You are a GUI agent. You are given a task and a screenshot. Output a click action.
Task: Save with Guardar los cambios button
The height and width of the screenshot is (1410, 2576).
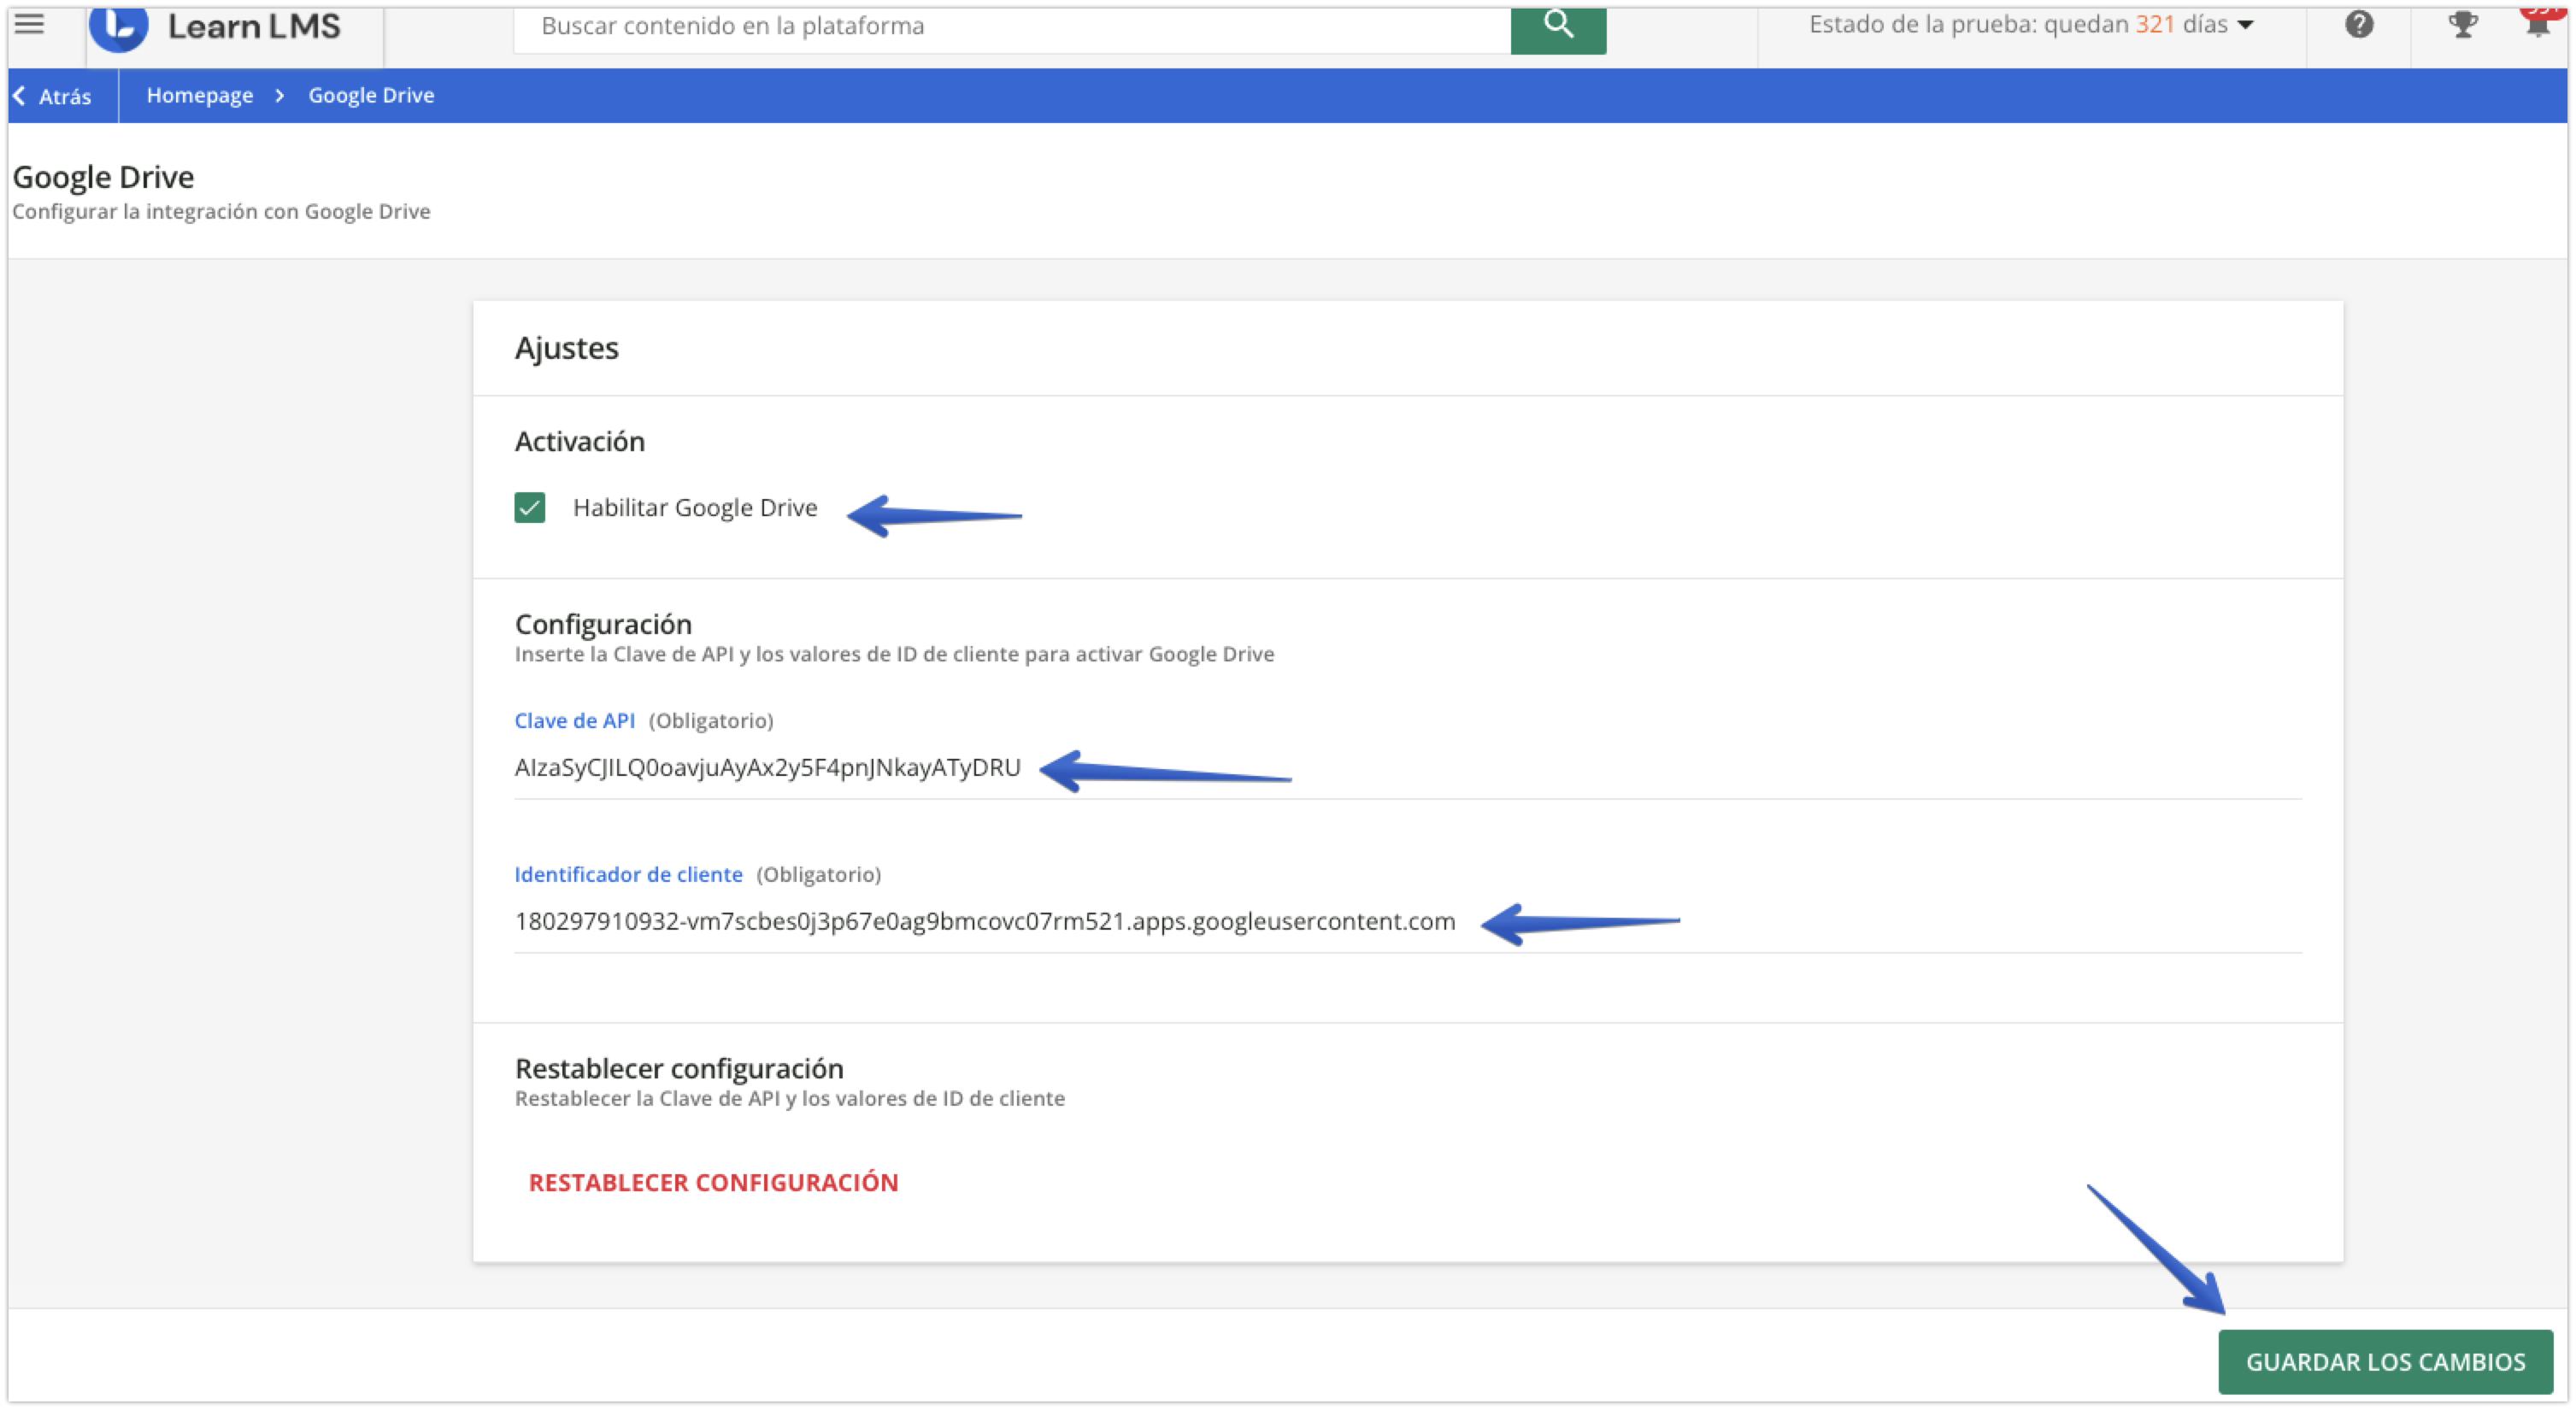[2385, 1361]
